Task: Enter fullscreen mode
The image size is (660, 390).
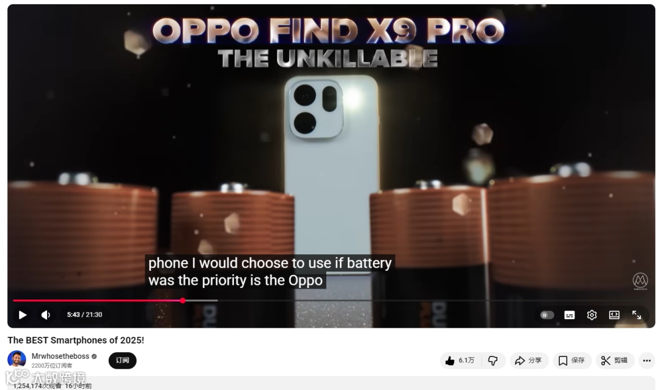Action: pos(636,315)
